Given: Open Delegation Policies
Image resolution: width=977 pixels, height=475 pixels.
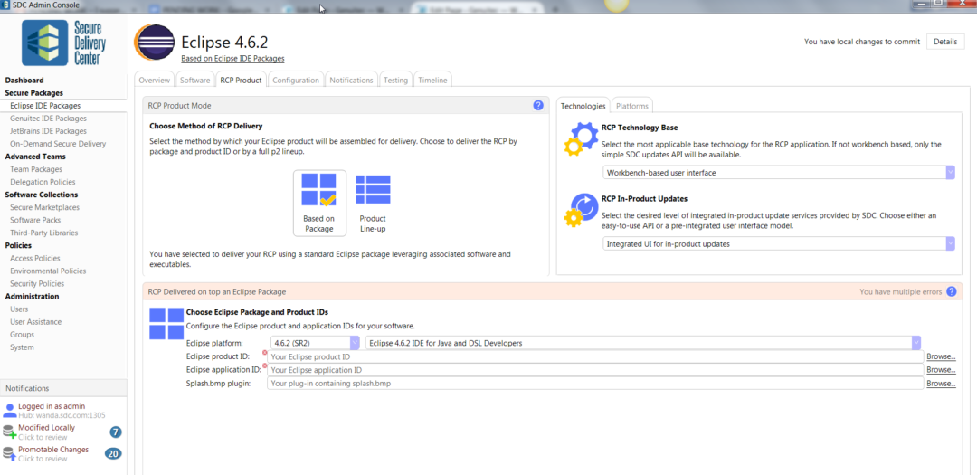Looking at the screenshot, I should click(x=43, y=181).
